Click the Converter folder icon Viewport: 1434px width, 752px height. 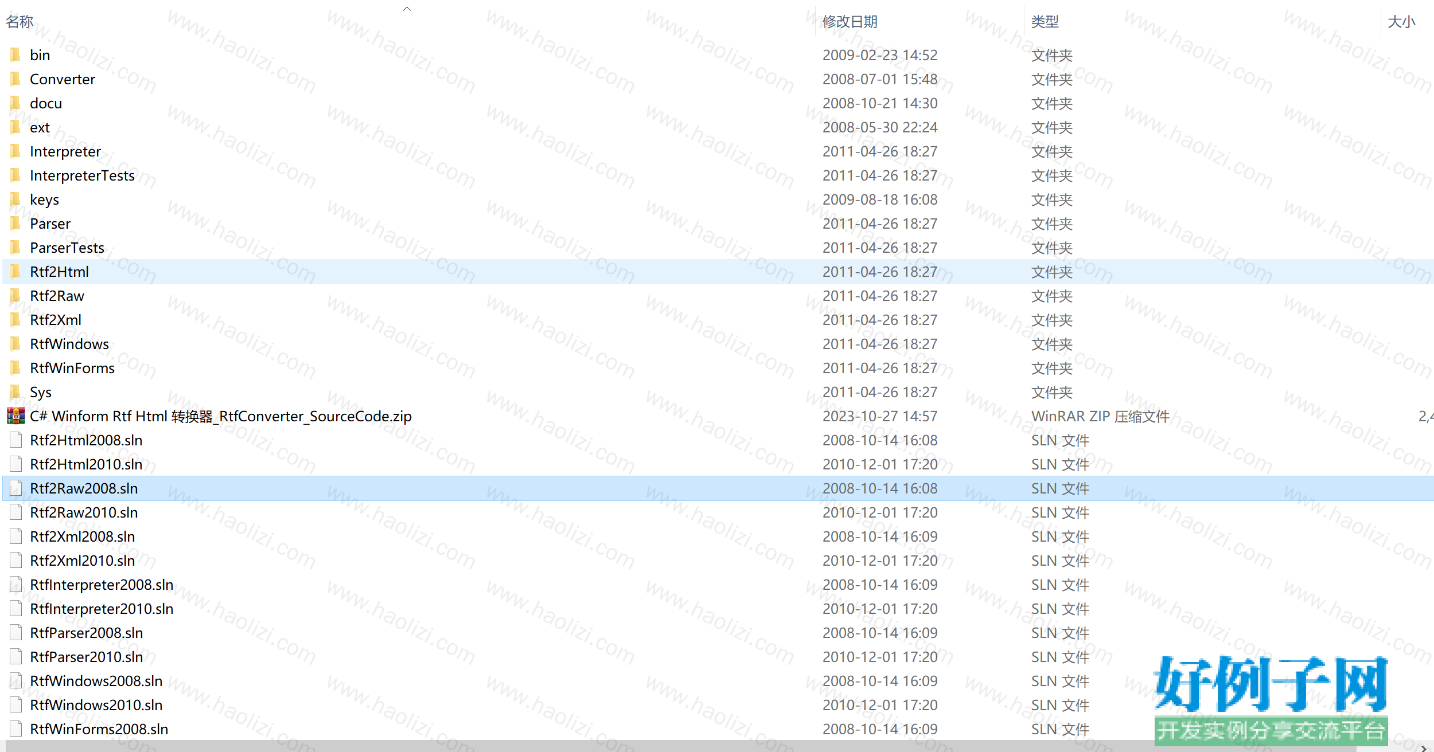click(15, 79)
